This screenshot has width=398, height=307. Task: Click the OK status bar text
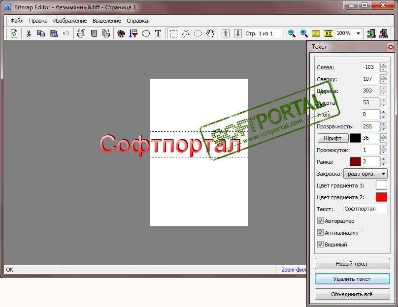[x=10, y=270]
